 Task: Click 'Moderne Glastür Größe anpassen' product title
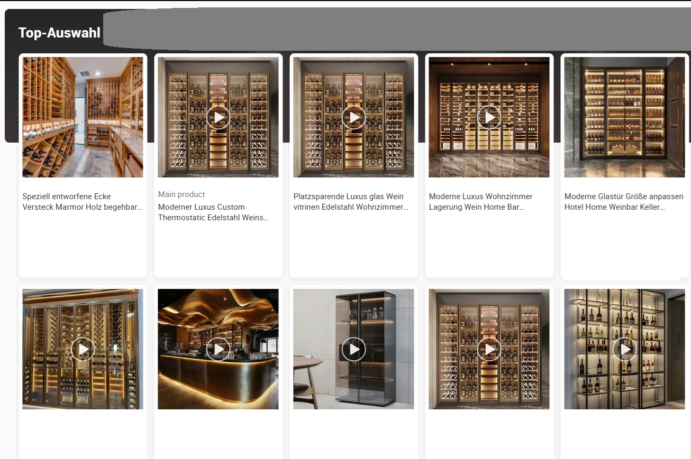623,202
